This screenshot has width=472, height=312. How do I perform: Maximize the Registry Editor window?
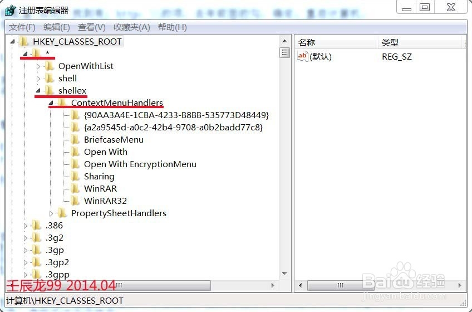point(425,7)
